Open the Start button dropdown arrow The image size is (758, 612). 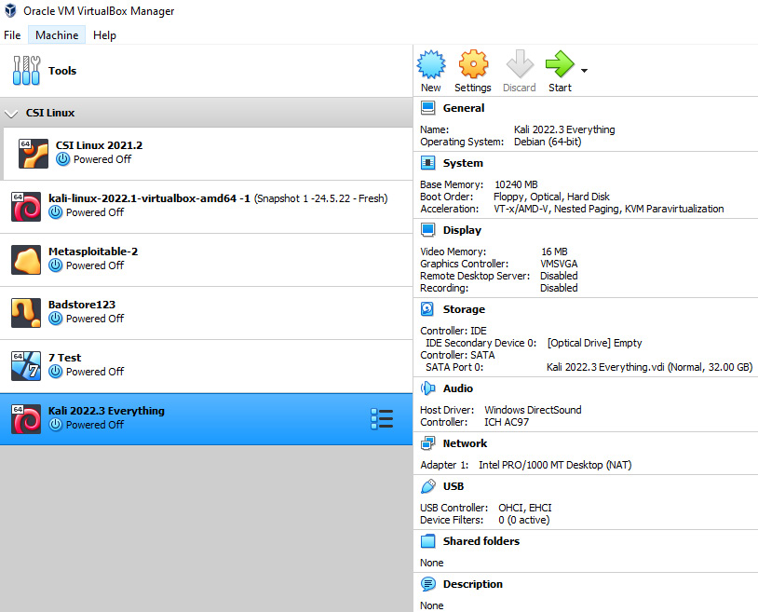click(x=585, y=71)
